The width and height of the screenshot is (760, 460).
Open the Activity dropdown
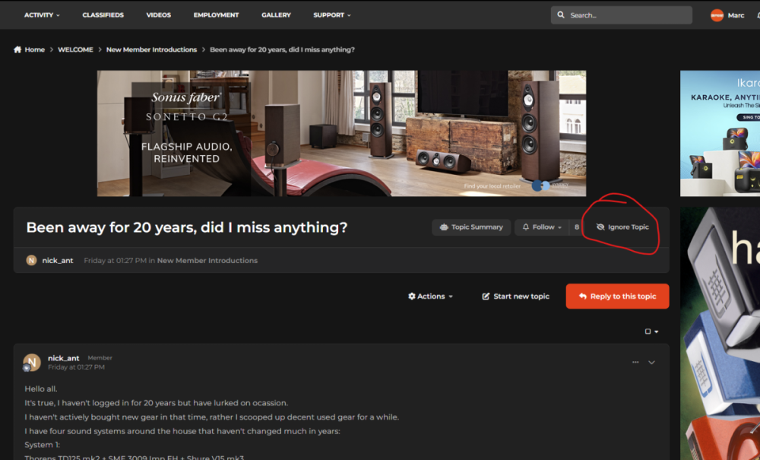[x=41, y=14]
